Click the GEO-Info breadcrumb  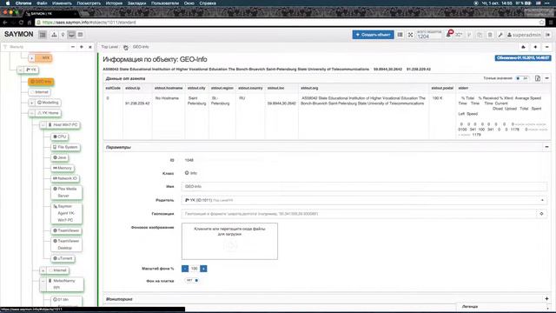pyautogui.click(x=141, y=47)
